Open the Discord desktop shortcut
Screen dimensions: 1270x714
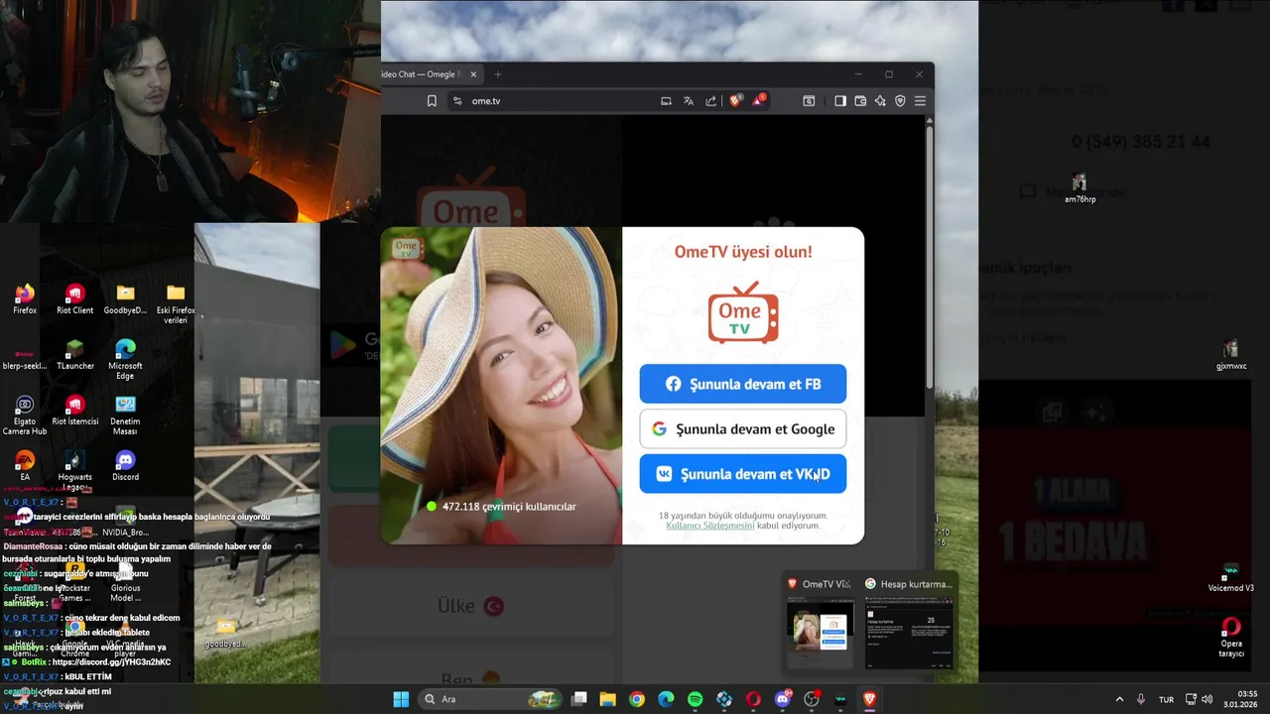(x=125, y=466)
